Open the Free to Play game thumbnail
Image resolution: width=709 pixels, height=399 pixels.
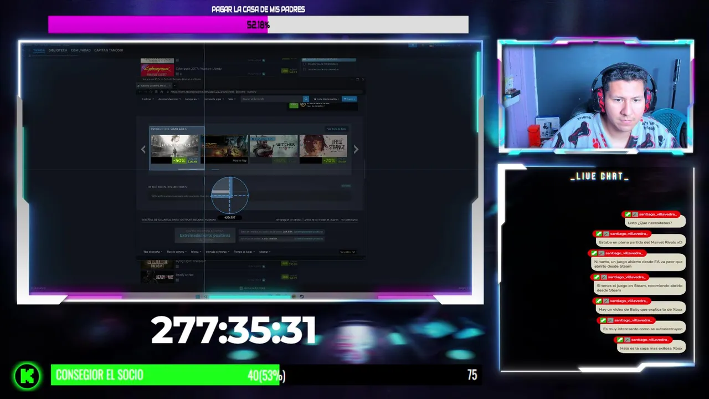(x=224, y=149)
